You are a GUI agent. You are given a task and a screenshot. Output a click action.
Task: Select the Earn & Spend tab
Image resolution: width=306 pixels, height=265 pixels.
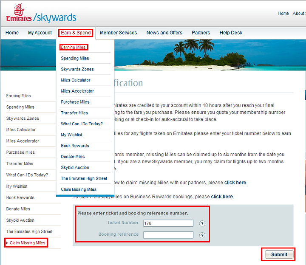[x=76, y=33]
